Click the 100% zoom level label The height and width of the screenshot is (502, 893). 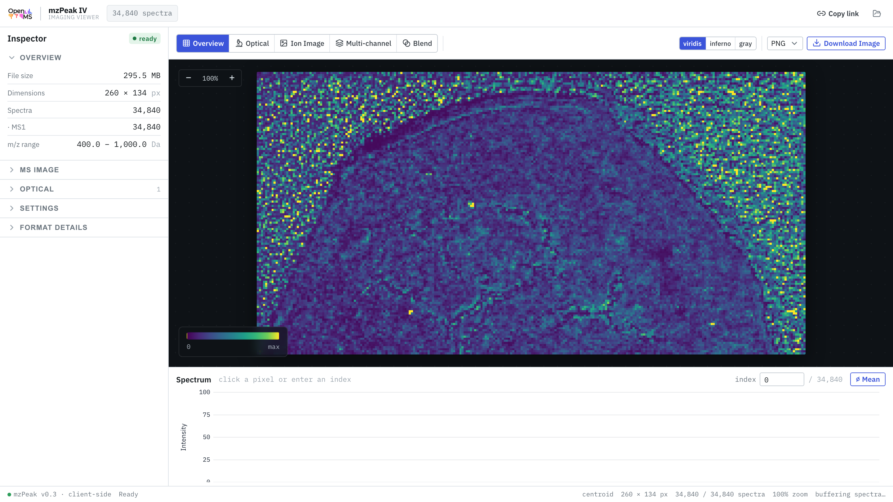[210, 78]
